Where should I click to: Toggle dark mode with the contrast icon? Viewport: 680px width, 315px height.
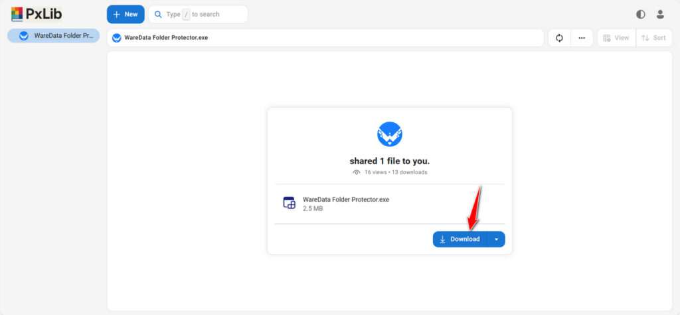point(640,14)
